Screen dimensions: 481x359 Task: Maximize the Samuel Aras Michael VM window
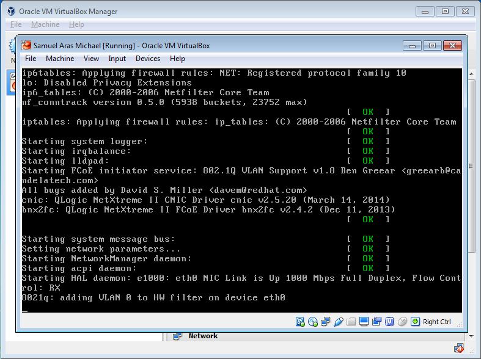click(432, 46)
